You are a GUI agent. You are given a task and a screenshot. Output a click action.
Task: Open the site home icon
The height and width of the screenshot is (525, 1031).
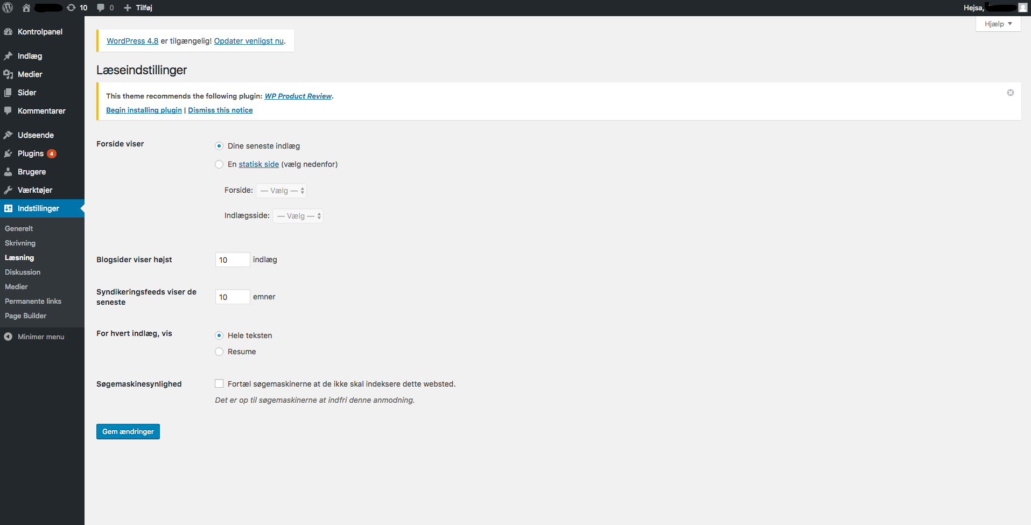point(26,8)
